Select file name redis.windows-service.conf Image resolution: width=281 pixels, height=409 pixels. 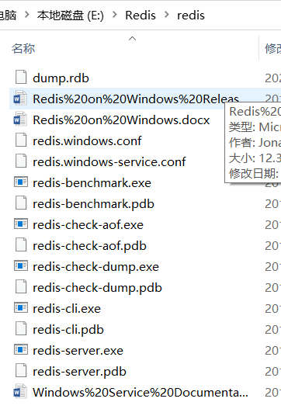[109, 162]
